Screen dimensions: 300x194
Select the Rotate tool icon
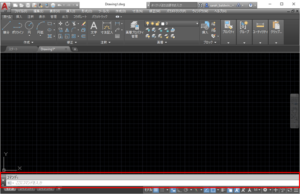(x=67, y=24)
